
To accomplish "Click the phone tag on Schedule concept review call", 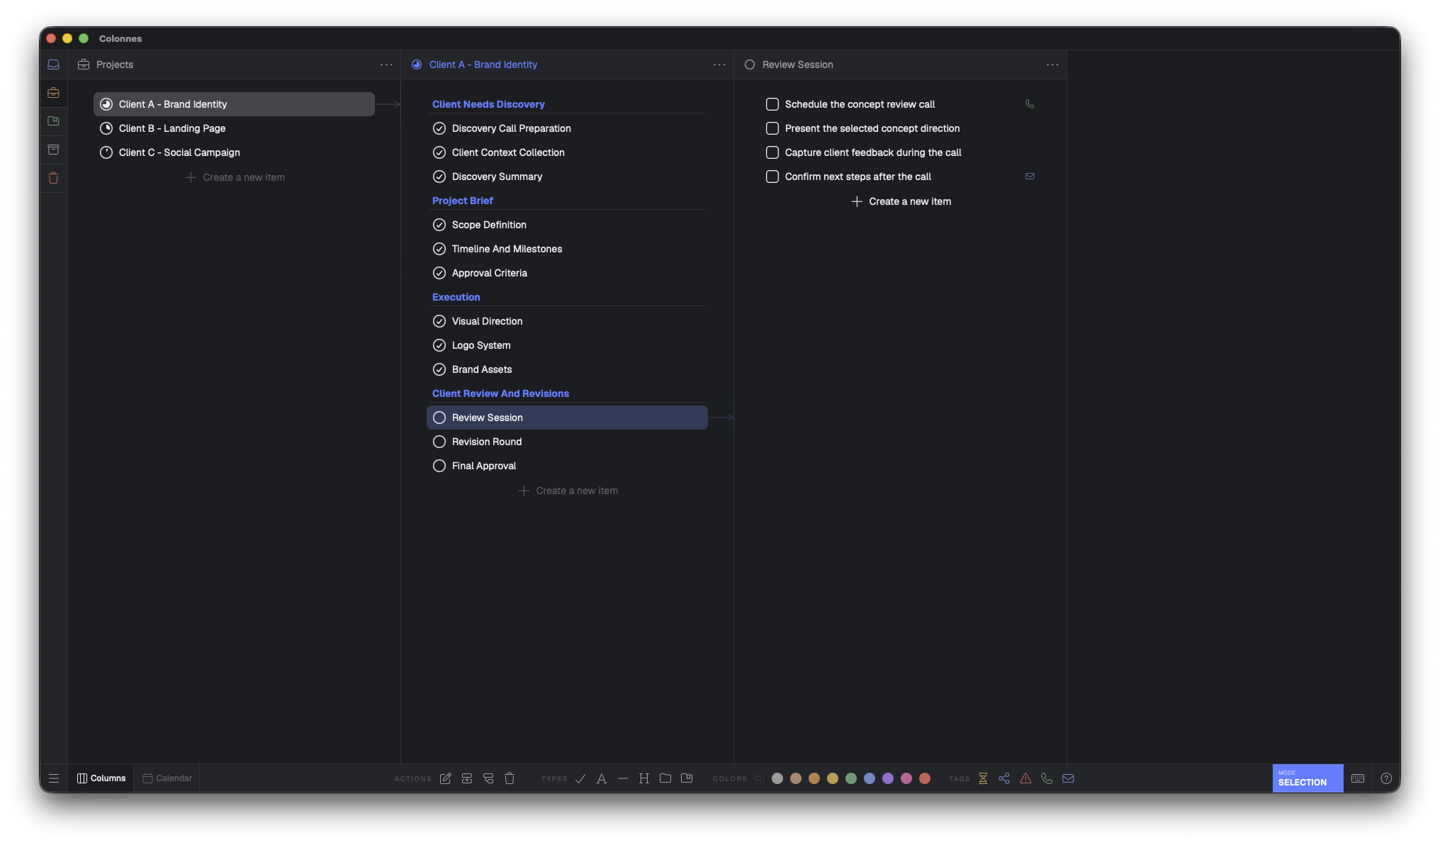I will click(1030, 104).
